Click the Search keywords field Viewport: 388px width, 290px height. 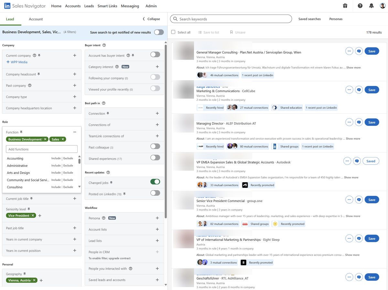coord(231,19)
